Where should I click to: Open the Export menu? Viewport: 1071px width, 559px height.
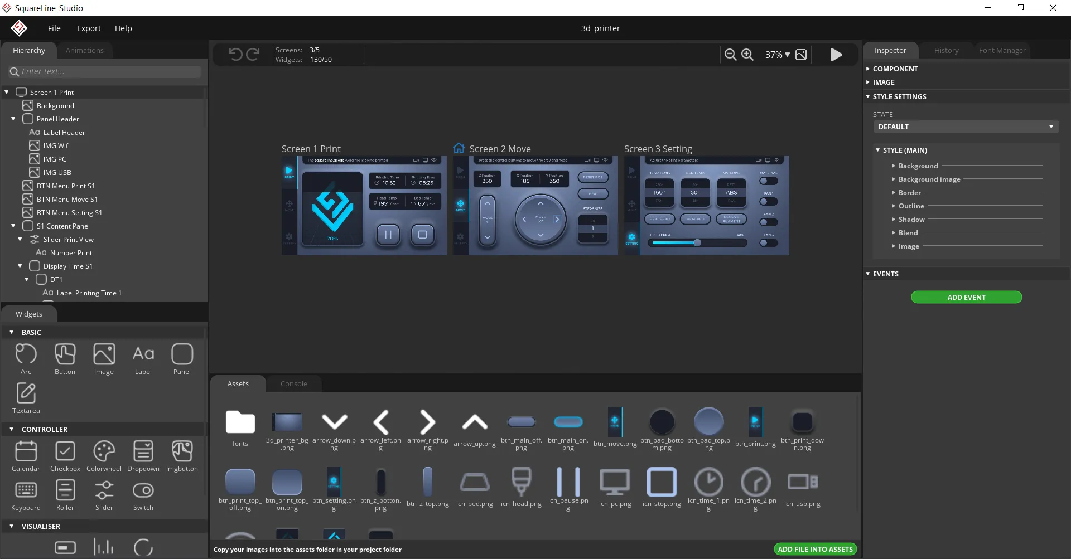[x=89, y=28]
